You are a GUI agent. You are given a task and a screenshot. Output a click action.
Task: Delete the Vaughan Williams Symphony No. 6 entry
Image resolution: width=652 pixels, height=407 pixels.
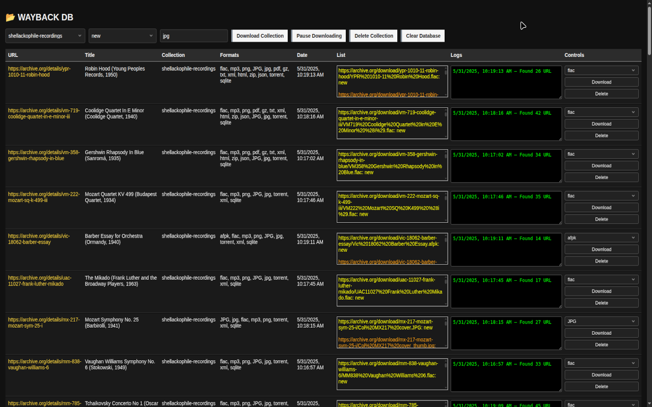pyautogui.click(x=602, y=386)
